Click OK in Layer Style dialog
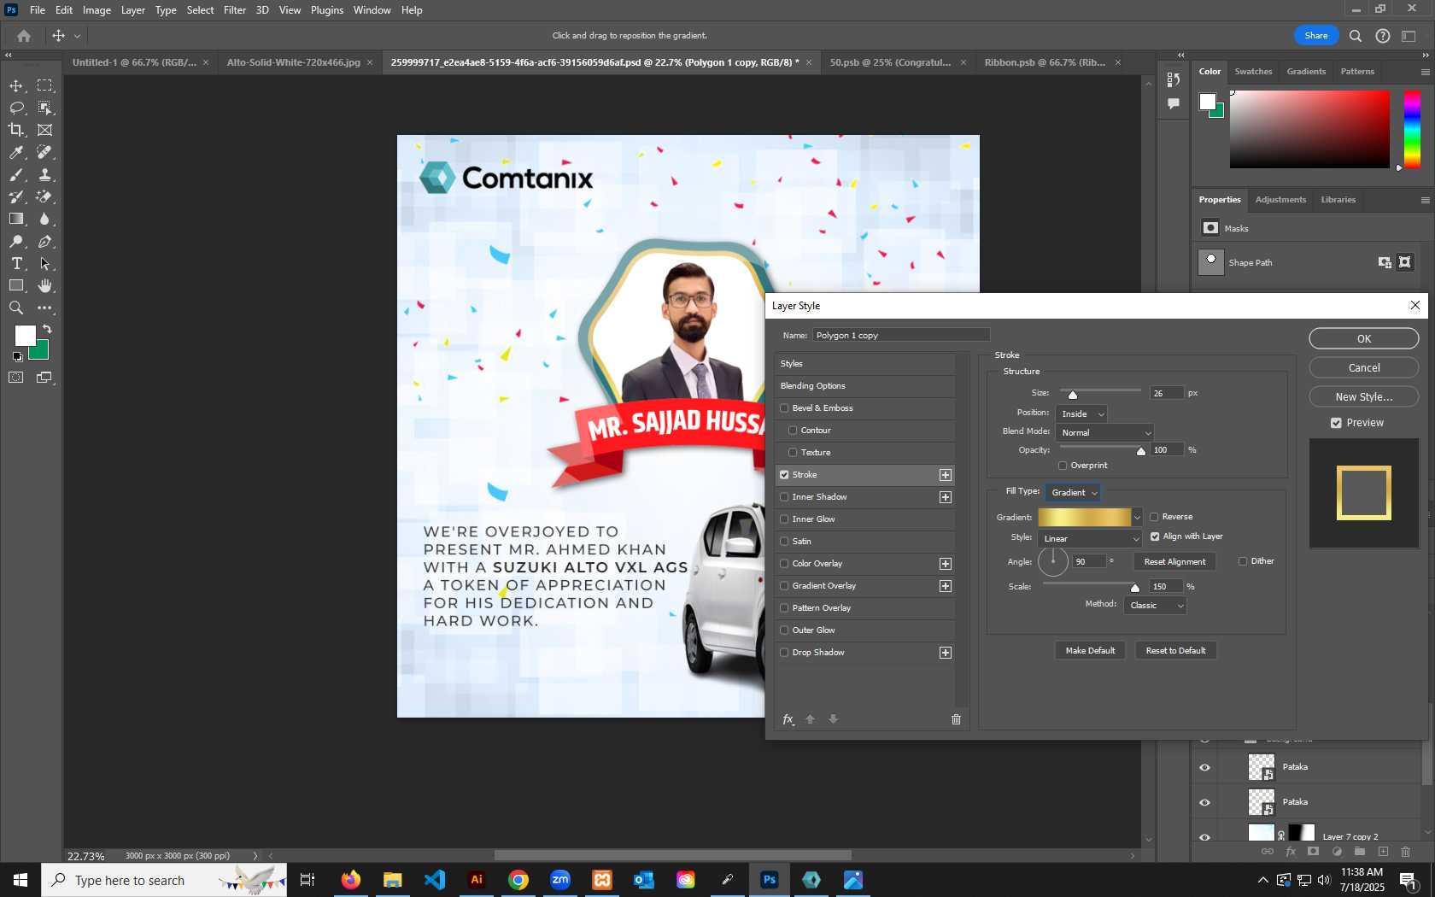 click(1364, 339)
